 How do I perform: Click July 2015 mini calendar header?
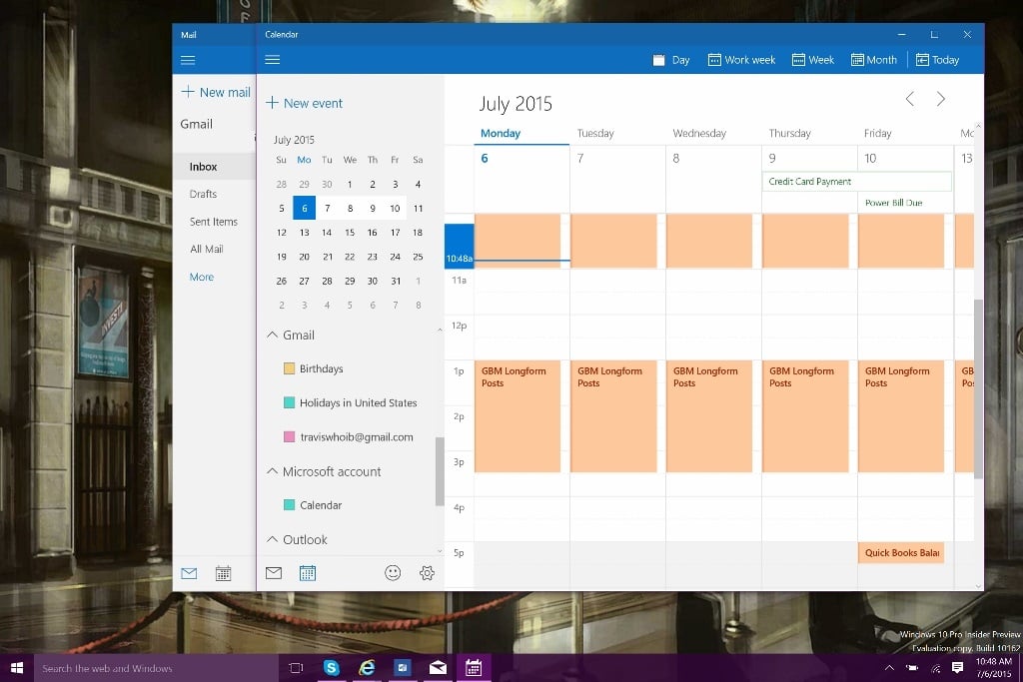coord(295,140)
